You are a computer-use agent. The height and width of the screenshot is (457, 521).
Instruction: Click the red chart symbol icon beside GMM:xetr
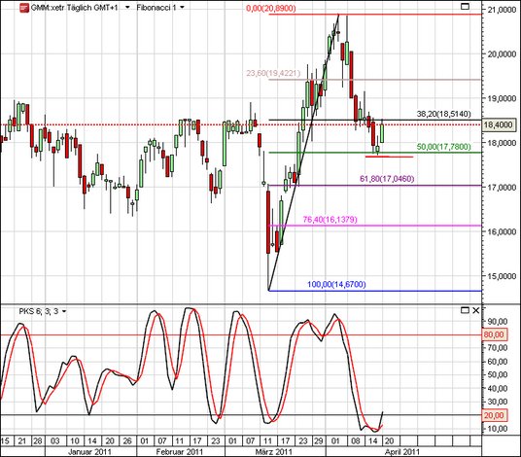[24, 8]
